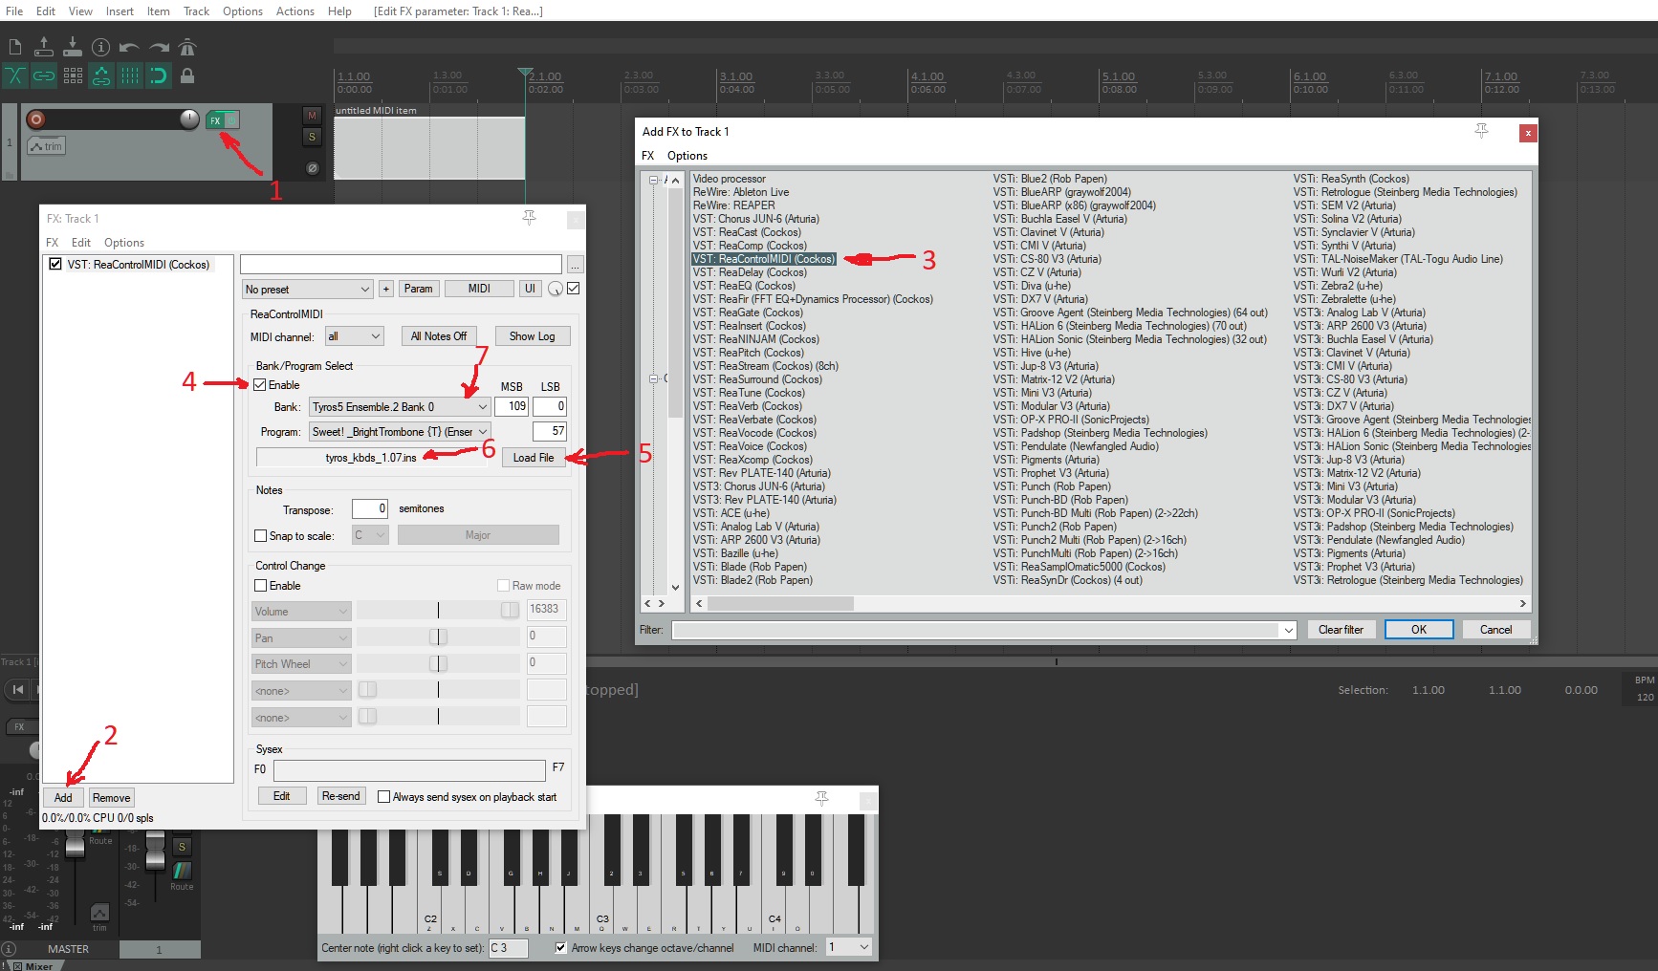Click the Load File button
Viewport: 1658px width, 971px height.
pos(534,458)
